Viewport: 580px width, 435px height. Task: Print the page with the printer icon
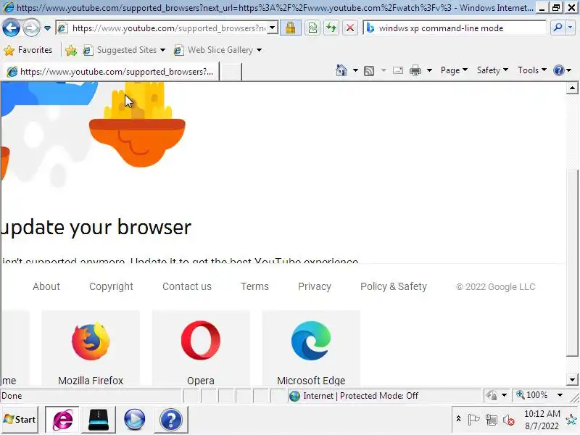415,70
